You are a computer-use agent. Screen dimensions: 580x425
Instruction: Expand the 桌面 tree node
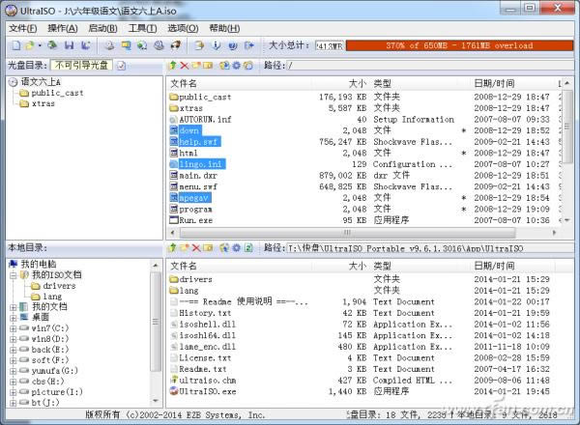14,318
